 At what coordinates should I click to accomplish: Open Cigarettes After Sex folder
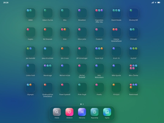pos(99,13)
